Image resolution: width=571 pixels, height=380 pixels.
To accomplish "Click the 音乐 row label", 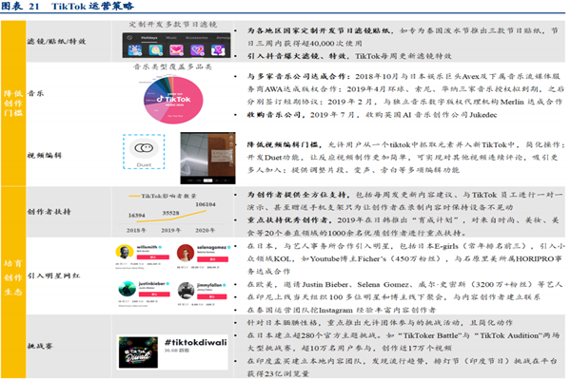I will click(35, 93).
